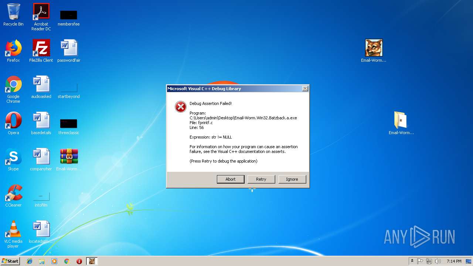Open Firefox desktop shortcut
Screen dimensions: 473x266
point(13,51)
